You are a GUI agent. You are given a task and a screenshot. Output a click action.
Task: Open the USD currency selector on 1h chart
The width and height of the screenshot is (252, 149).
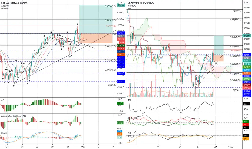[121, 2]
